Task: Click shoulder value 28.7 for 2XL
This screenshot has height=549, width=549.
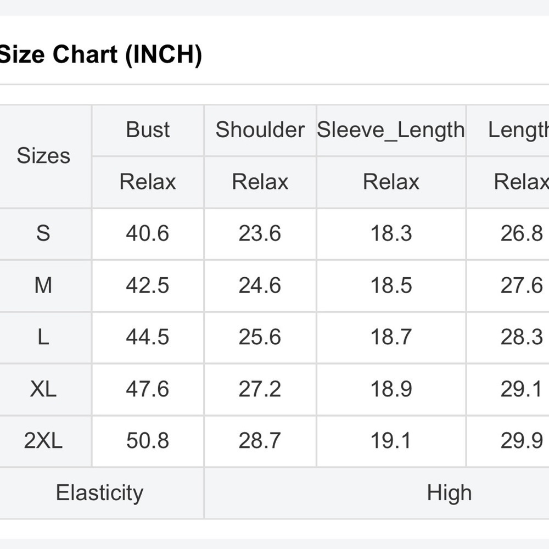Action: (260, 441)
